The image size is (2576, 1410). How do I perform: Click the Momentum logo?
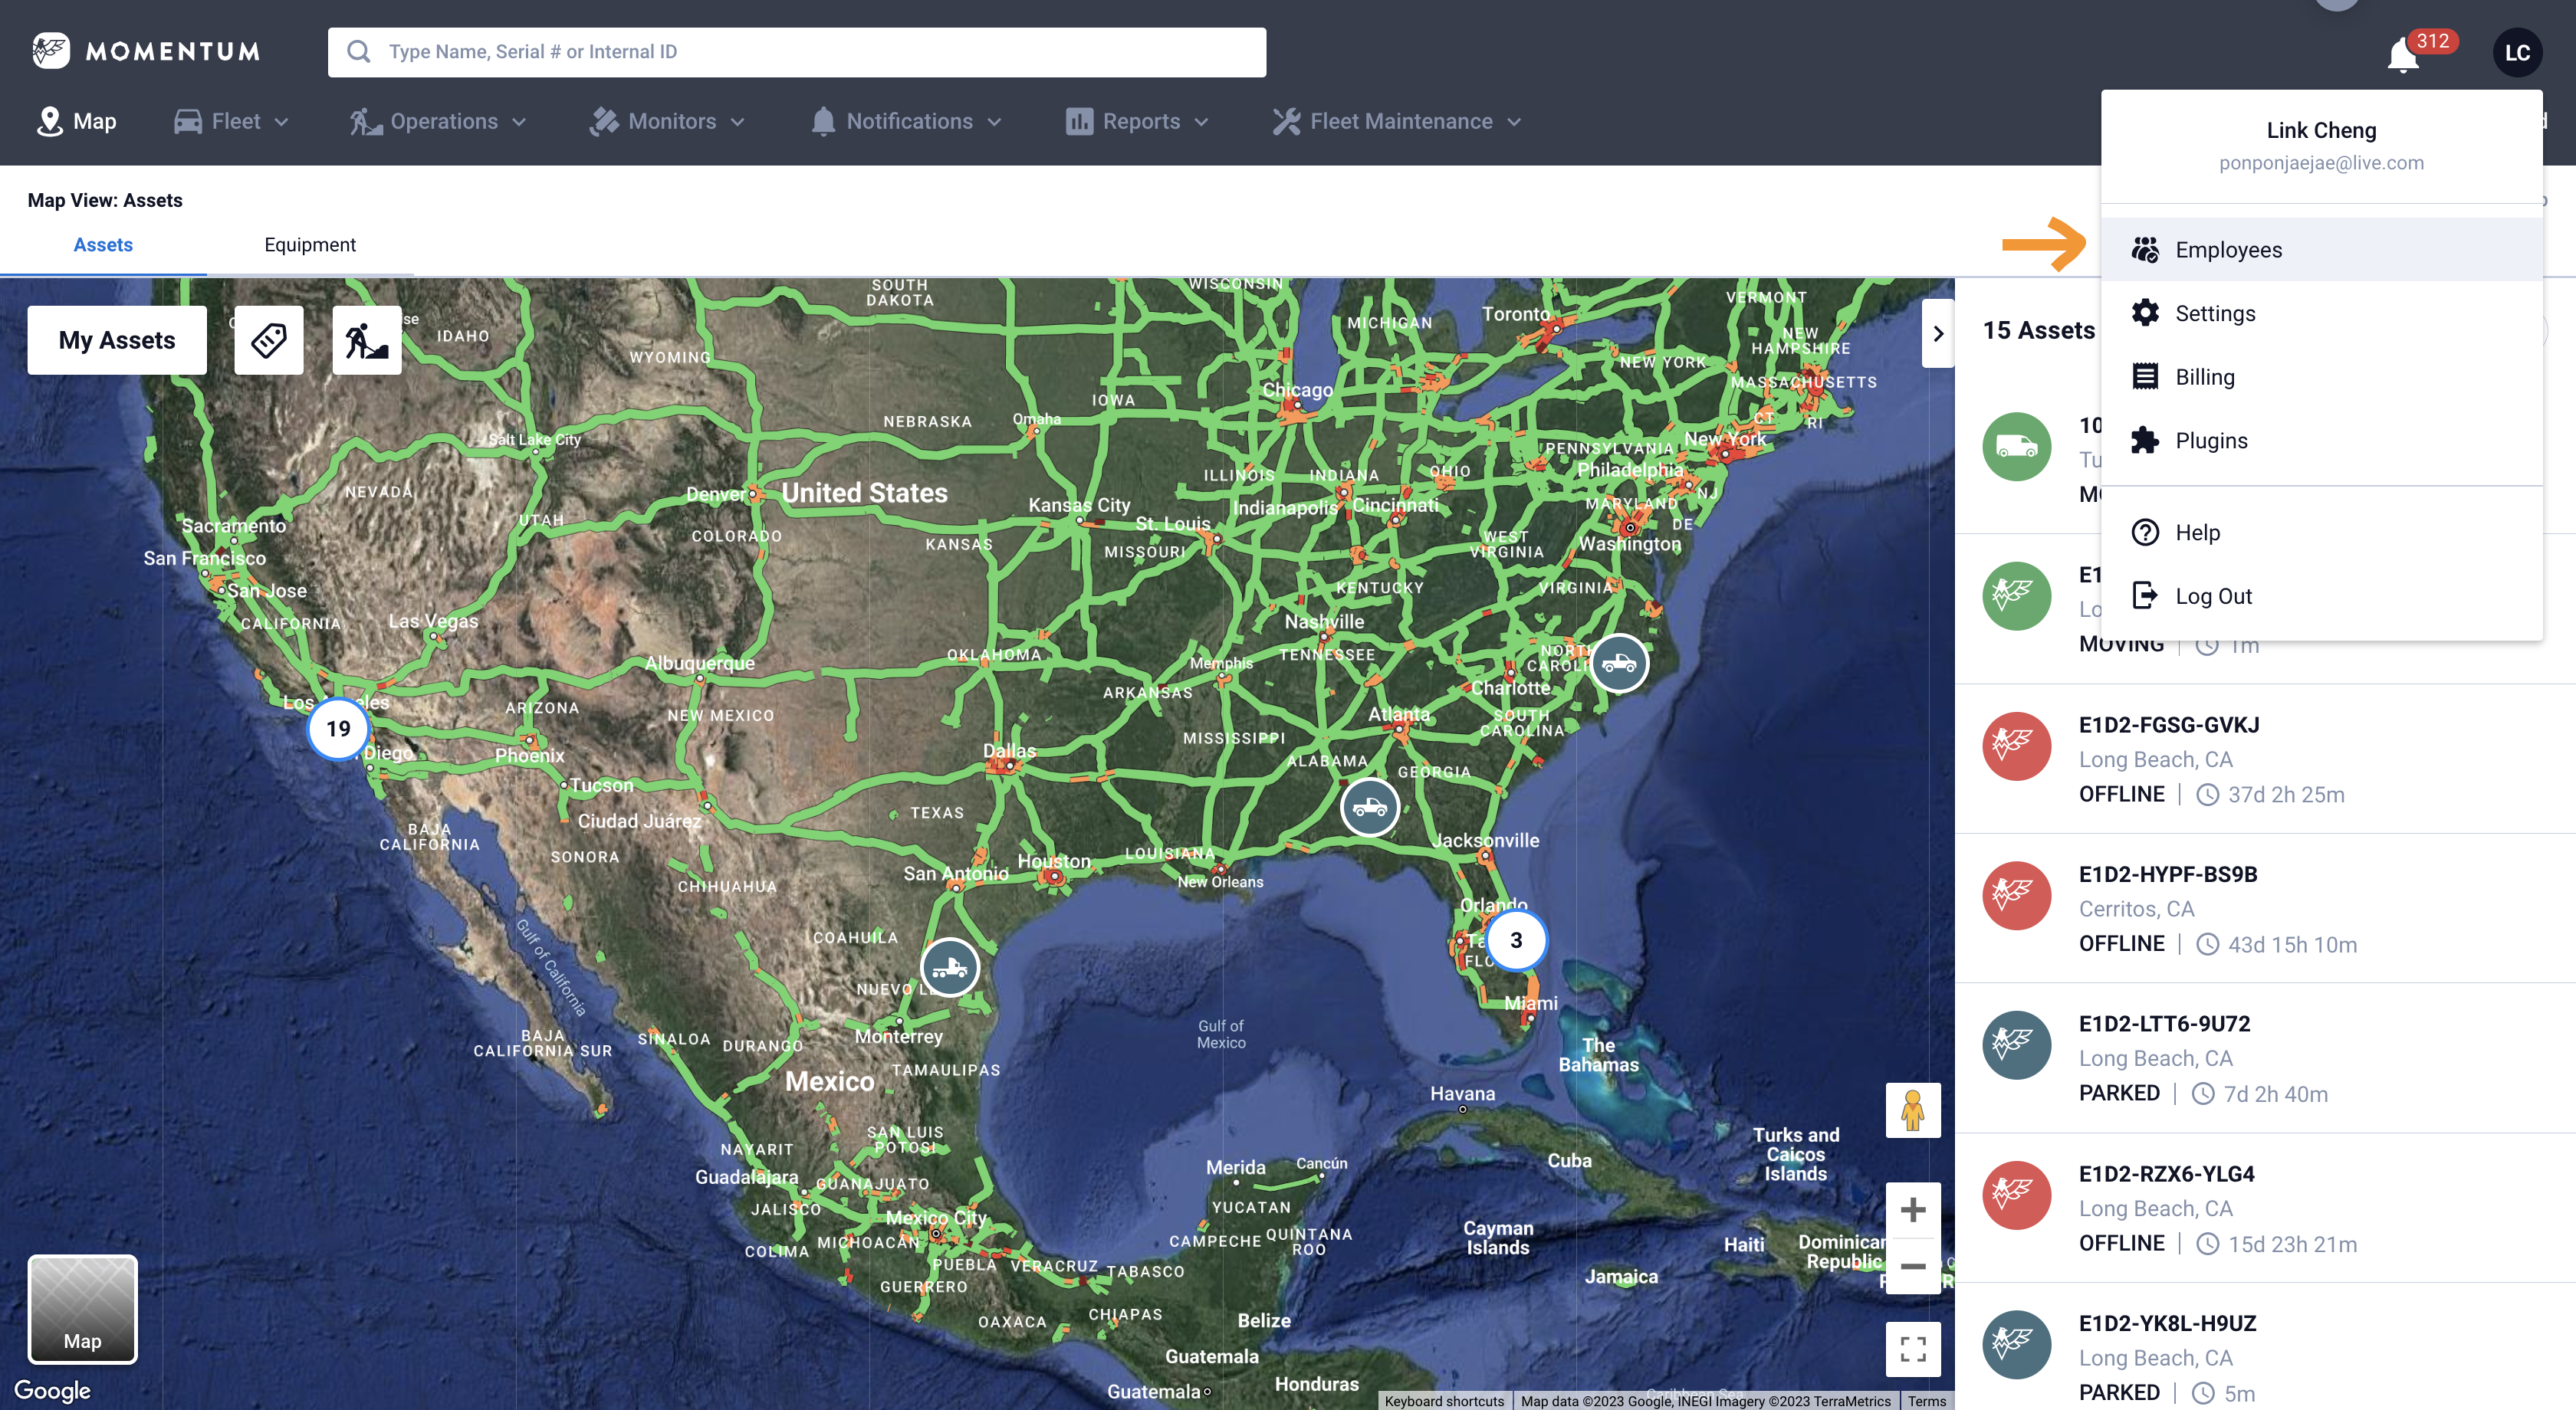[x=143, y=51]
